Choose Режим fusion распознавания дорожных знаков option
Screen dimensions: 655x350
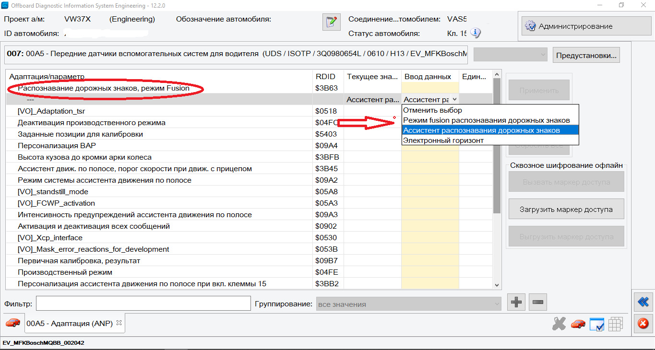pyautogui.click(x=490, y=120)
